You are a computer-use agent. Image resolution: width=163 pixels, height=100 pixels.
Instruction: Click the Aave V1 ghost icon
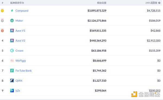pos(12,31)
